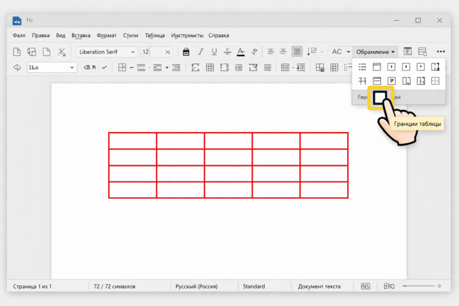This screenshot has height=306, width=459.
Task: Click the zoom slider track in status bar
Action: (419, 286)
